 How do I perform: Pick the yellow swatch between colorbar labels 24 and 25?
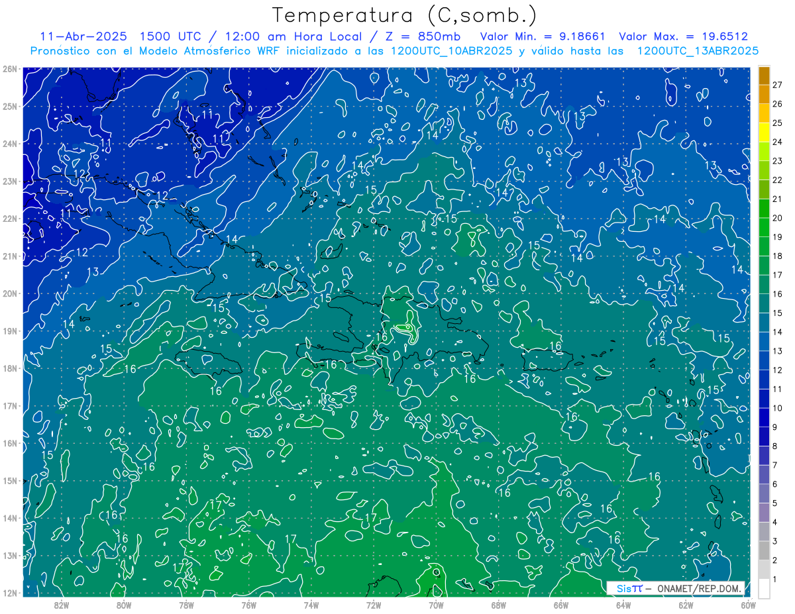(764, 132)
